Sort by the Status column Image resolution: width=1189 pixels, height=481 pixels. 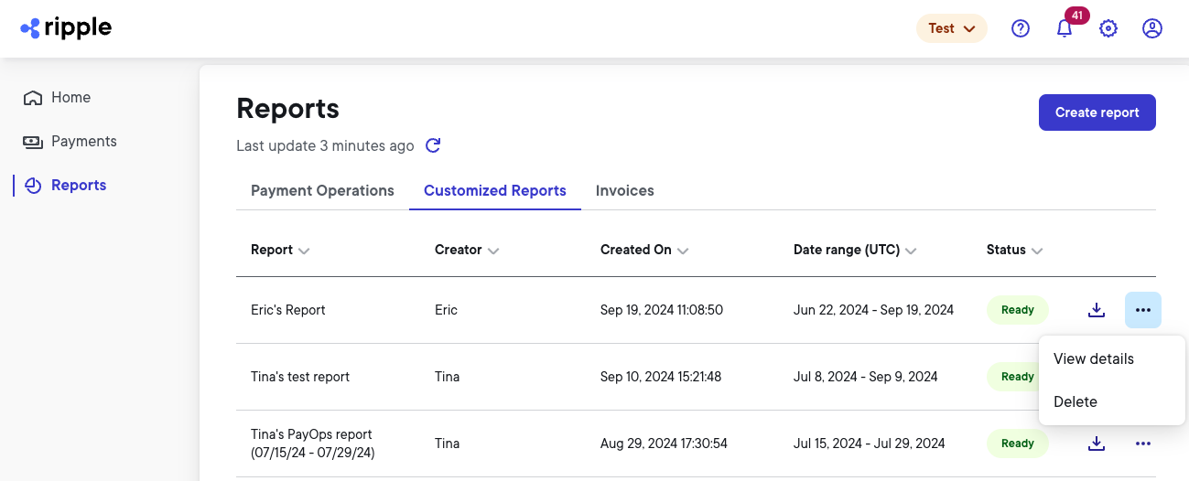coord(1015,250)
